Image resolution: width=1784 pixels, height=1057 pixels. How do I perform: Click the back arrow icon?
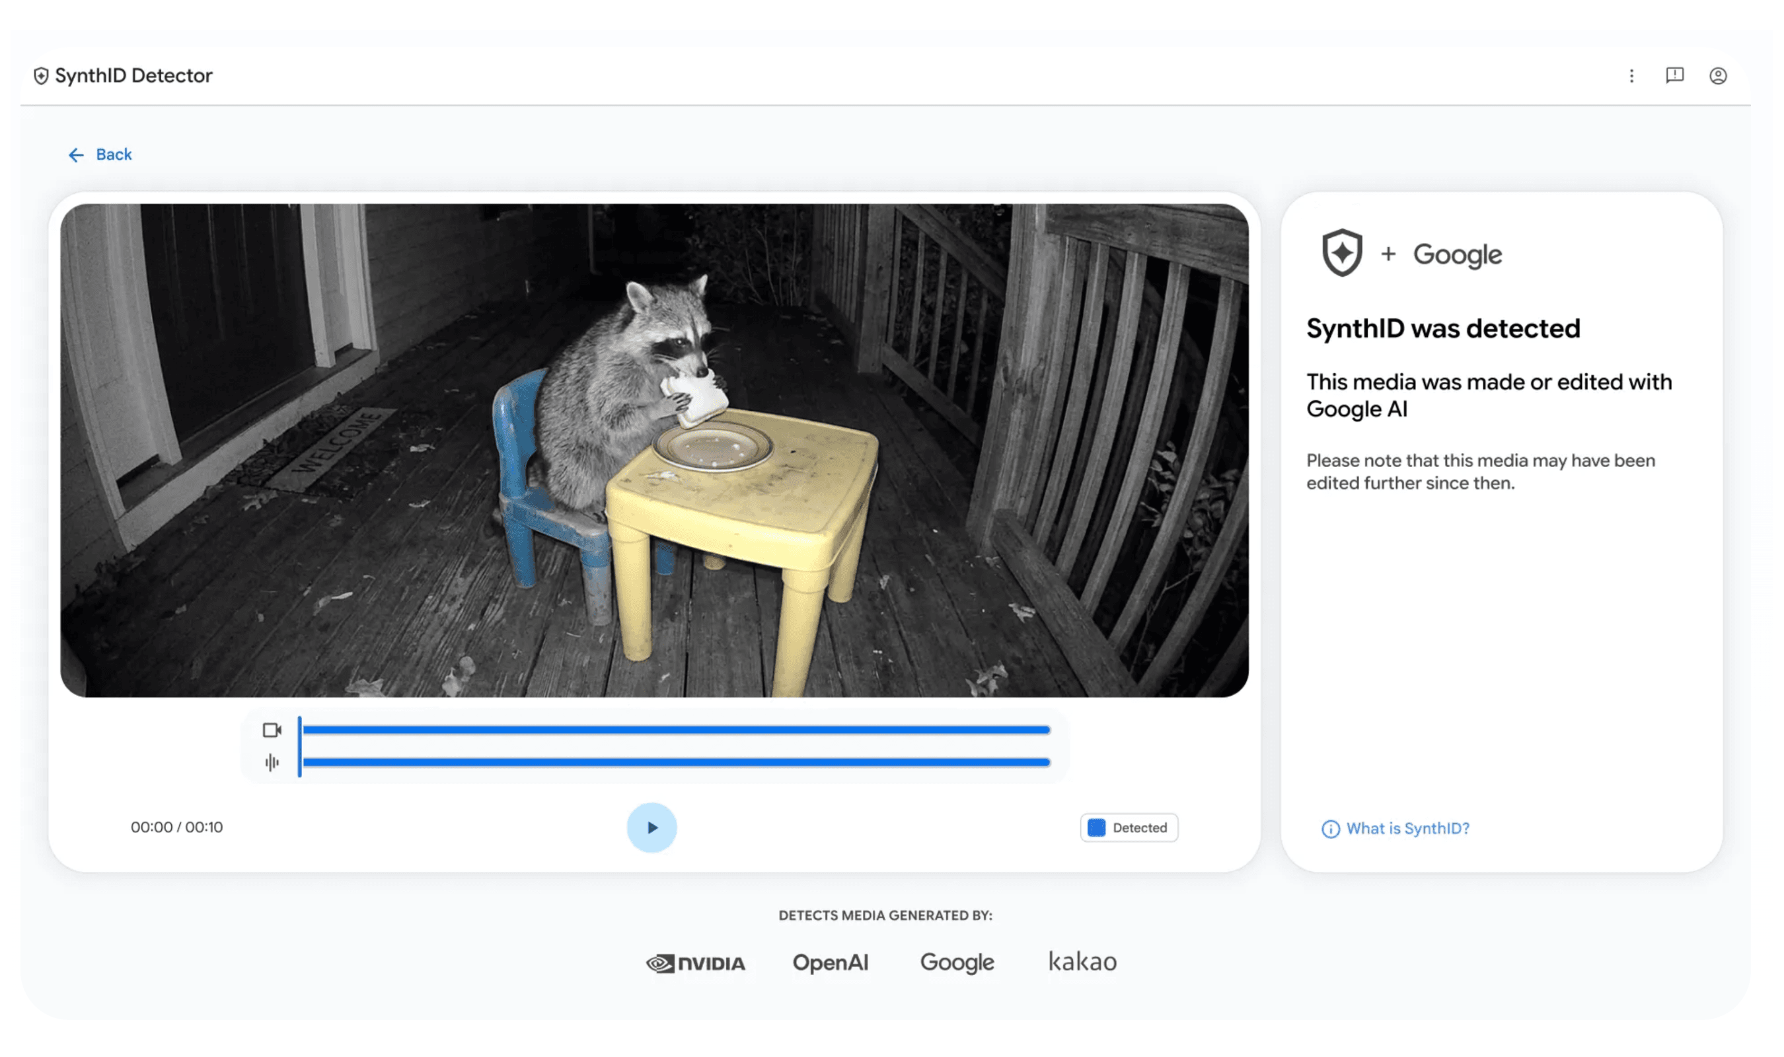pos(76,155)
